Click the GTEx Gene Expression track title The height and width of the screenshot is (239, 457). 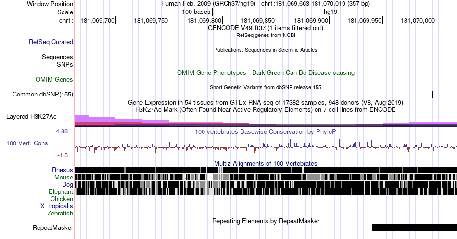pyautogui.click(x=266, y=102)
